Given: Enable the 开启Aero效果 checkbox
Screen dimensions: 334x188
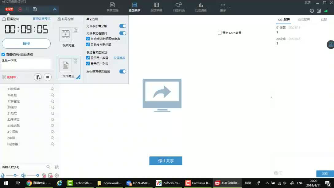Looking at the screenshot, I should coord(219,33).
